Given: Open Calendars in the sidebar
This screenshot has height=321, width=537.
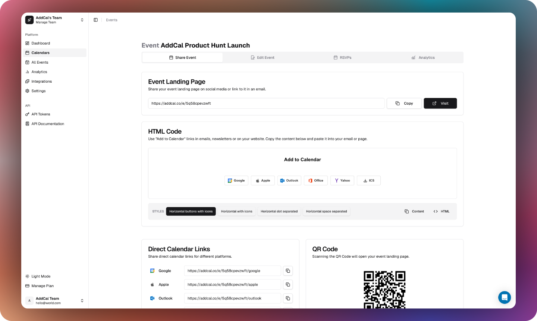Looking at the screenshot, I should 55,53.
